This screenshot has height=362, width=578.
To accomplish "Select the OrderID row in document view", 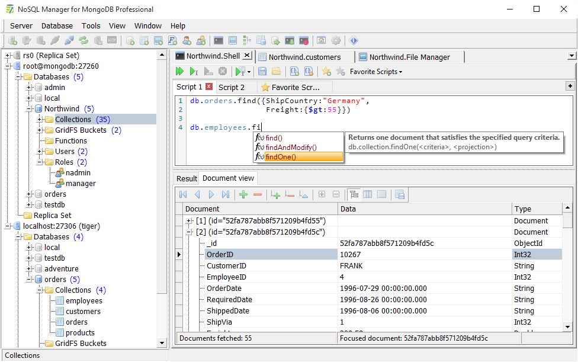I will click(x=220, y=255).
